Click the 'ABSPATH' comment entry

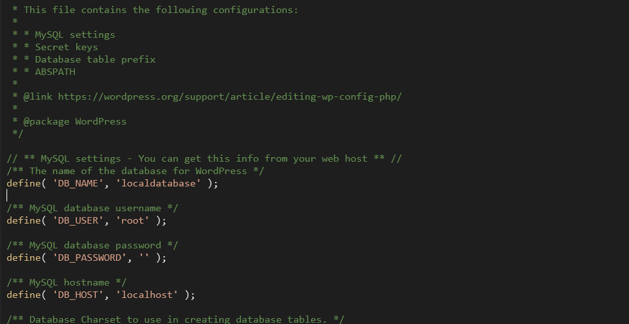point(55,72)
